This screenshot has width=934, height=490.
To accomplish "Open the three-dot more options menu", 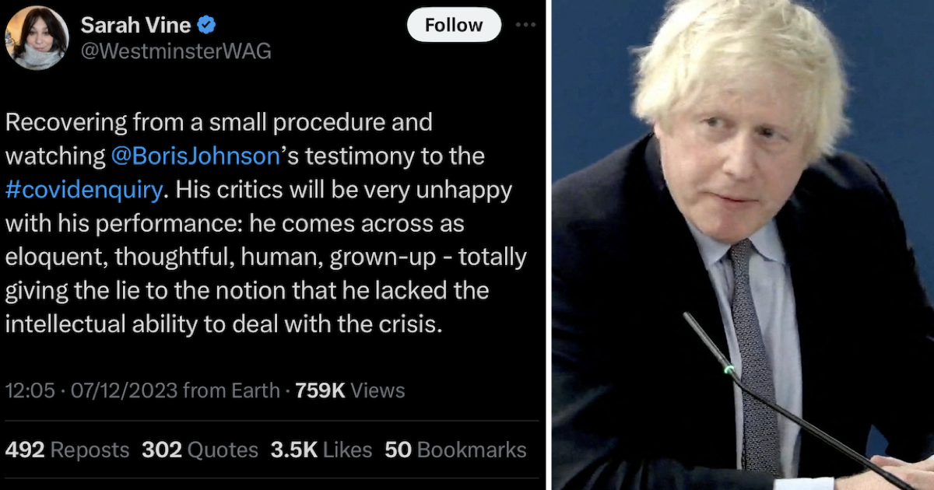I will pos(526,25).
